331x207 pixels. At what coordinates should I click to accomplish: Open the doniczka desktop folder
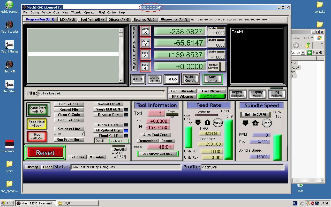[x=320, y=7]
